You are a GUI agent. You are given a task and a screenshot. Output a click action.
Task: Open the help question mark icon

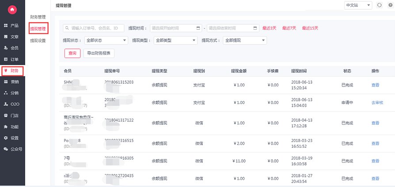(x=390, y=5)
